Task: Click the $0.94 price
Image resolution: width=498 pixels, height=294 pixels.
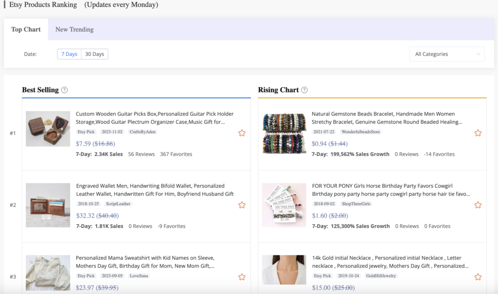Action: click(x=319, y=144)
